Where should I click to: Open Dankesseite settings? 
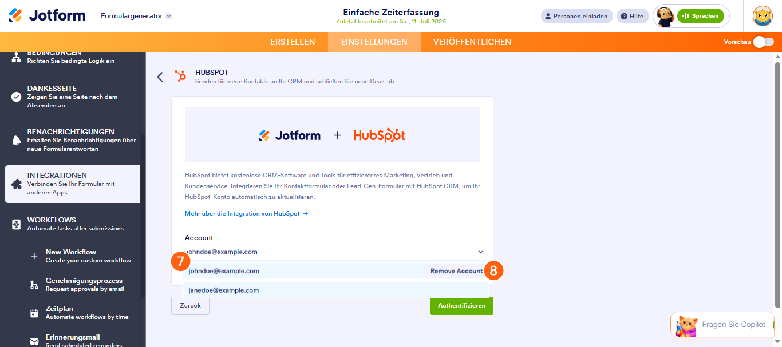point(73,97)
